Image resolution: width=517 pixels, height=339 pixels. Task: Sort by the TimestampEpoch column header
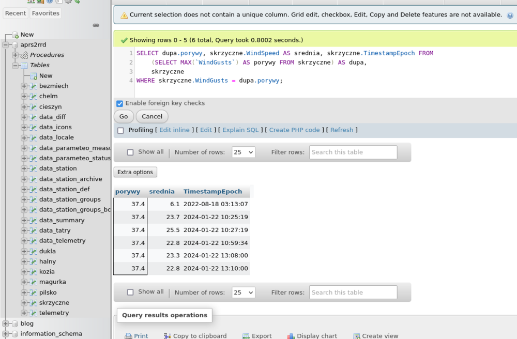212,192
